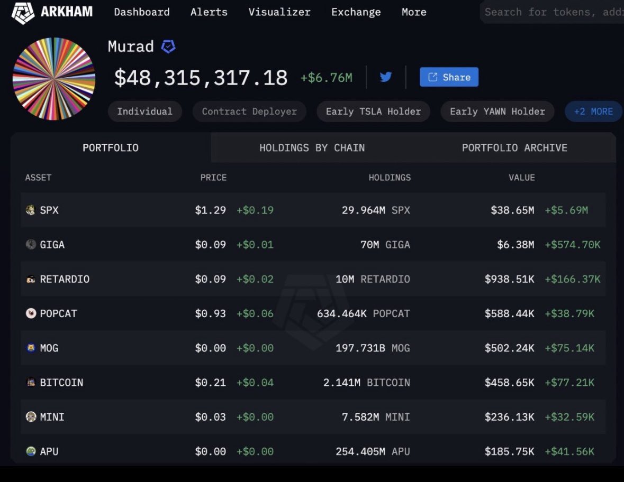Viewport: 624px width, 482px height.
Task: Click the SPX value change +$5.69M
Action: pyautogui.click(x=566, y=210)
